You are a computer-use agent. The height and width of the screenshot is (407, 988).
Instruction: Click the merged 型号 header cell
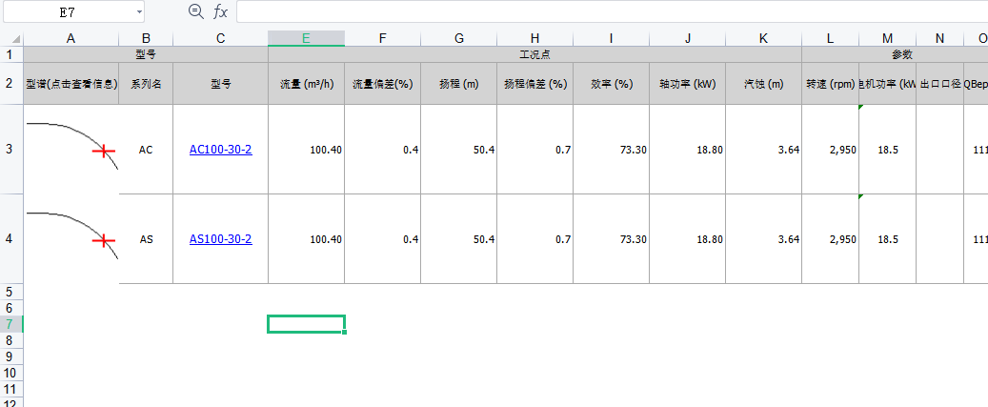(146, 54)
